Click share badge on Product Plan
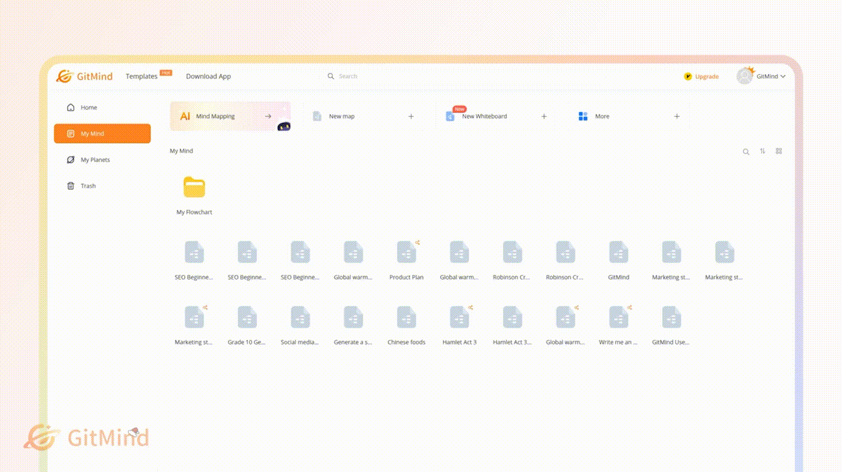This screenshot has width=842, height=472. [x=418, y=243]
